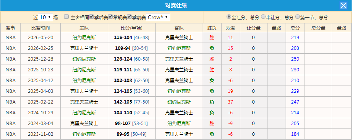This screenshot has height=140, width=352.
Task: Click point difference value -9
Action: tap(230, 123)
